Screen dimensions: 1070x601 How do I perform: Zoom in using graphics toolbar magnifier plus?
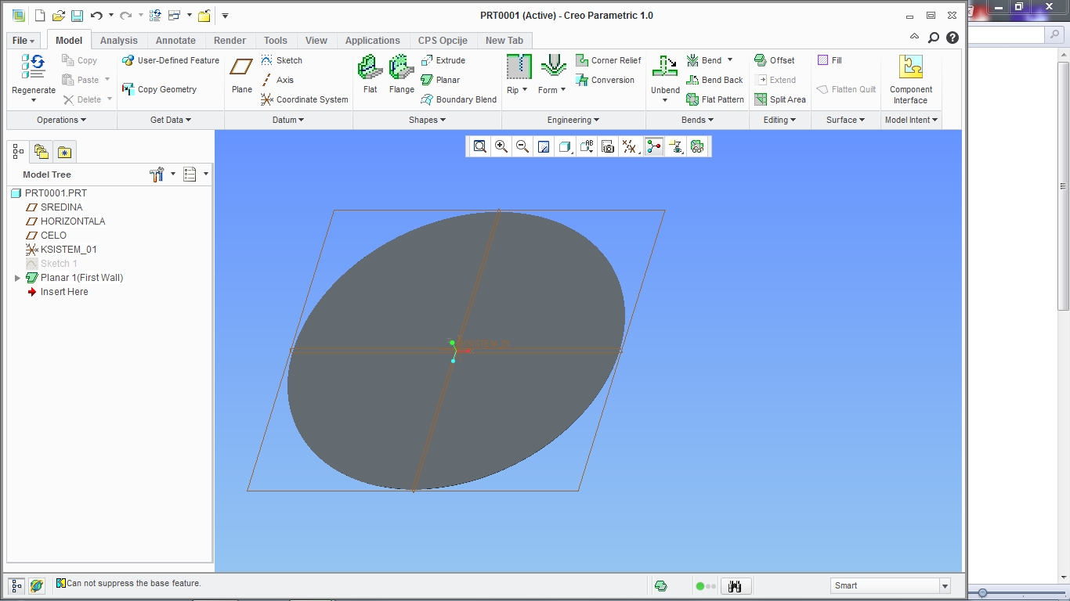[501, 146]
